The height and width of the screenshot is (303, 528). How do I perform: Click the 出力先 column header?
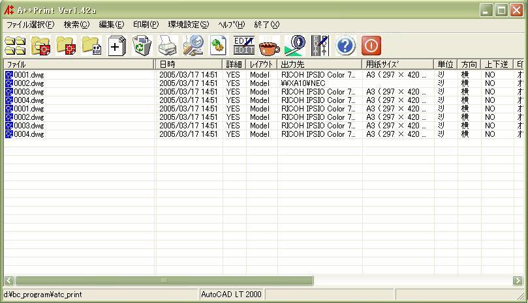(320, 65)
